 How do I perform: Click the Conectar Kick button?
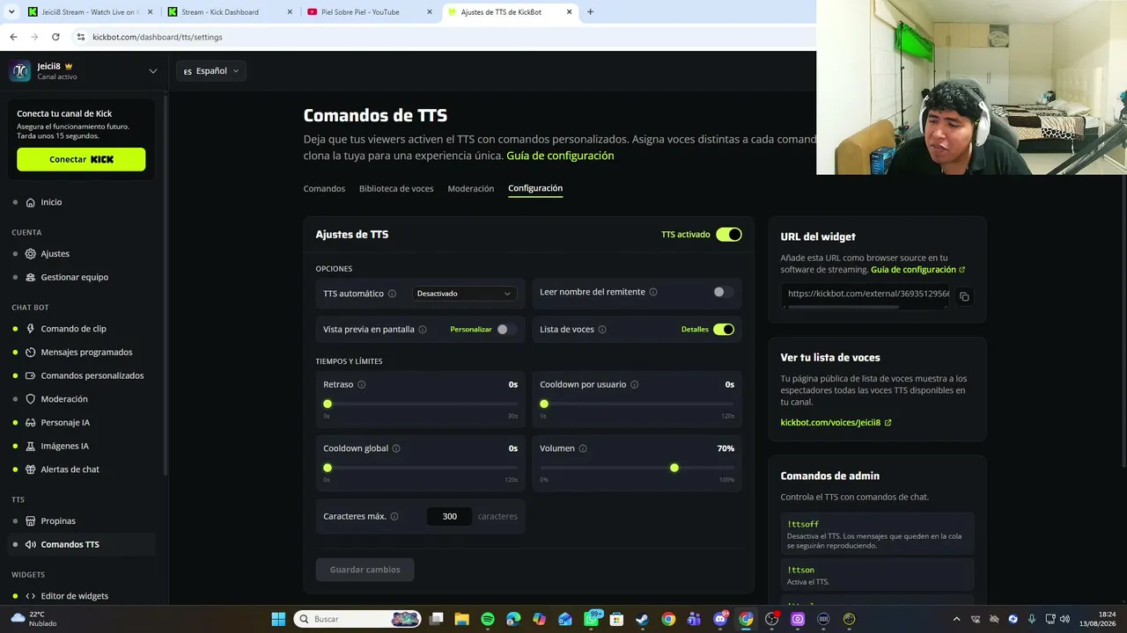(81, 159)
